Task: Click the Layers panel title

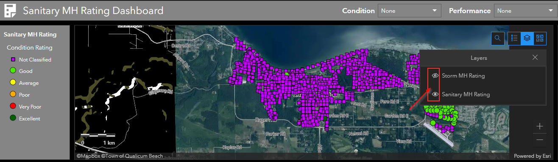Action: (479, 58)
